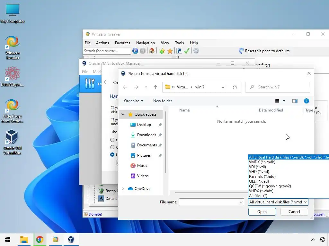Click File name text field
The height and width of the screenshot is (246, 329).
tap(209, 202)
